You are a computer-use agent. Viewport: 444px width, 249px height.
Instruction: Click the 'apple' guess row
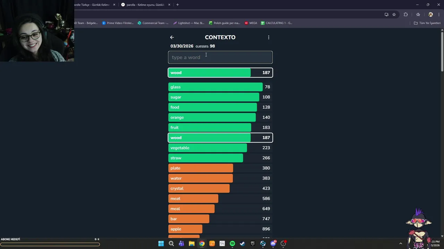pyautogui.click(x=220, y=229)
